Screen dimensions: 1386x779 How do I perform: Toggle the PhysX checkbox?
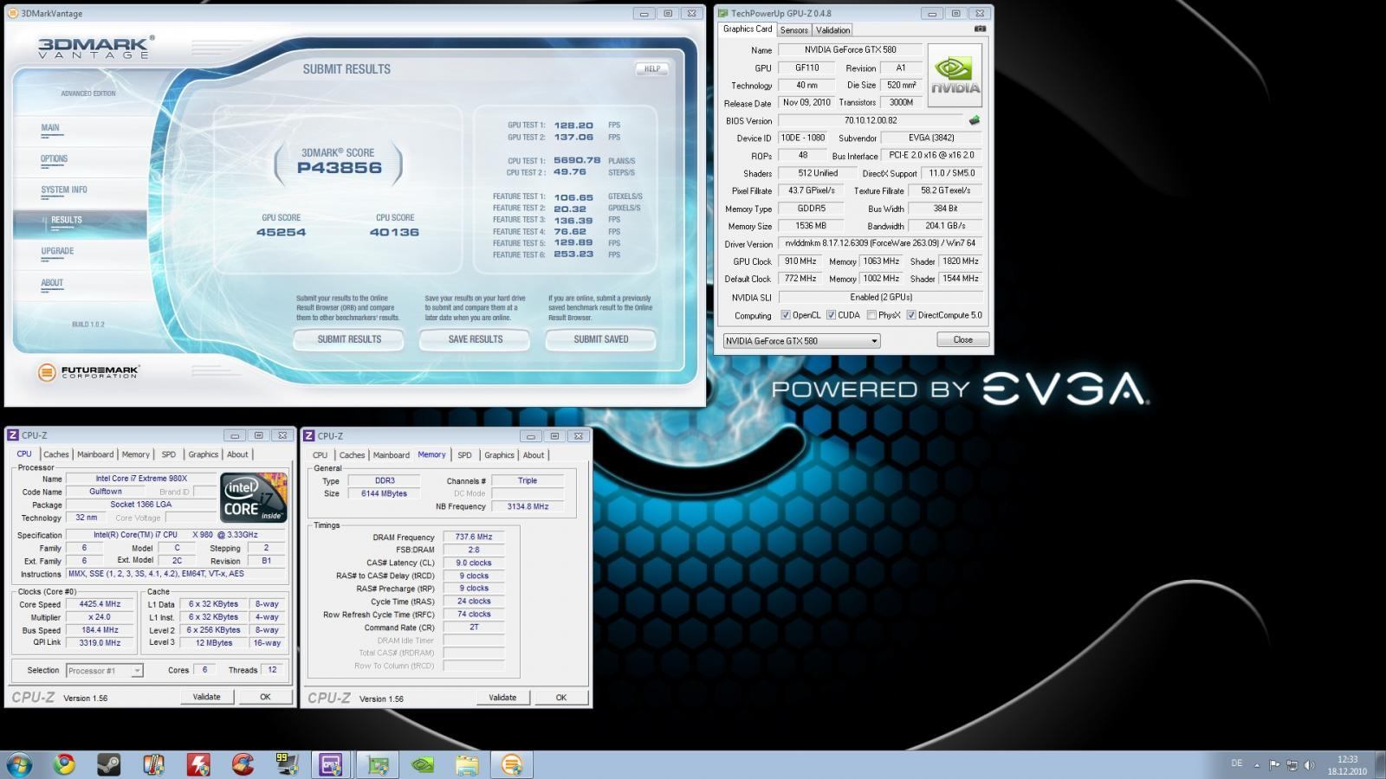pos(871,315)
